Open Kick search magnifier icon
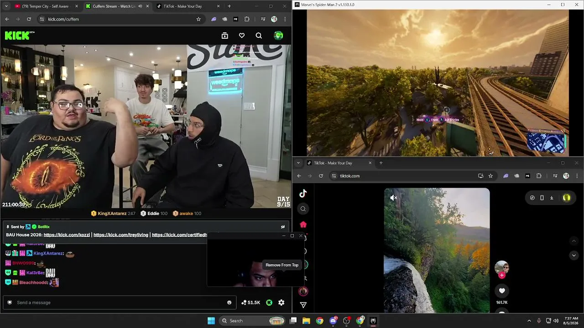 tap(259, 36)
